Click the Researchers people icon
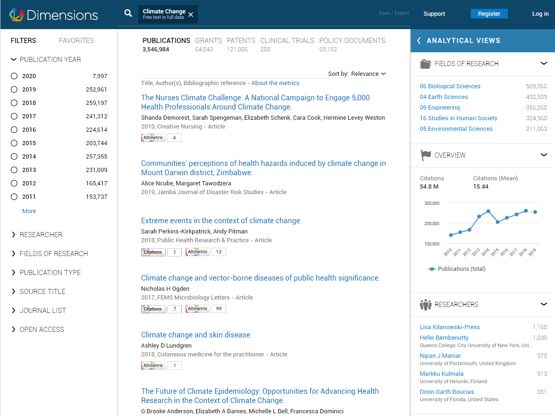This screenshot has height=416, width=555. [425, 305]
